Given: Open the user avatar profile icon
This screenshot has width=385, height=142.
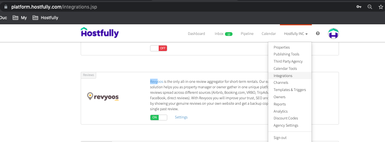Looking at the screenshot, I should point(333,34).
